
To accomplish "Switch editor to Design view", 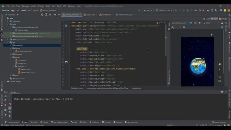I will [223, 19].
